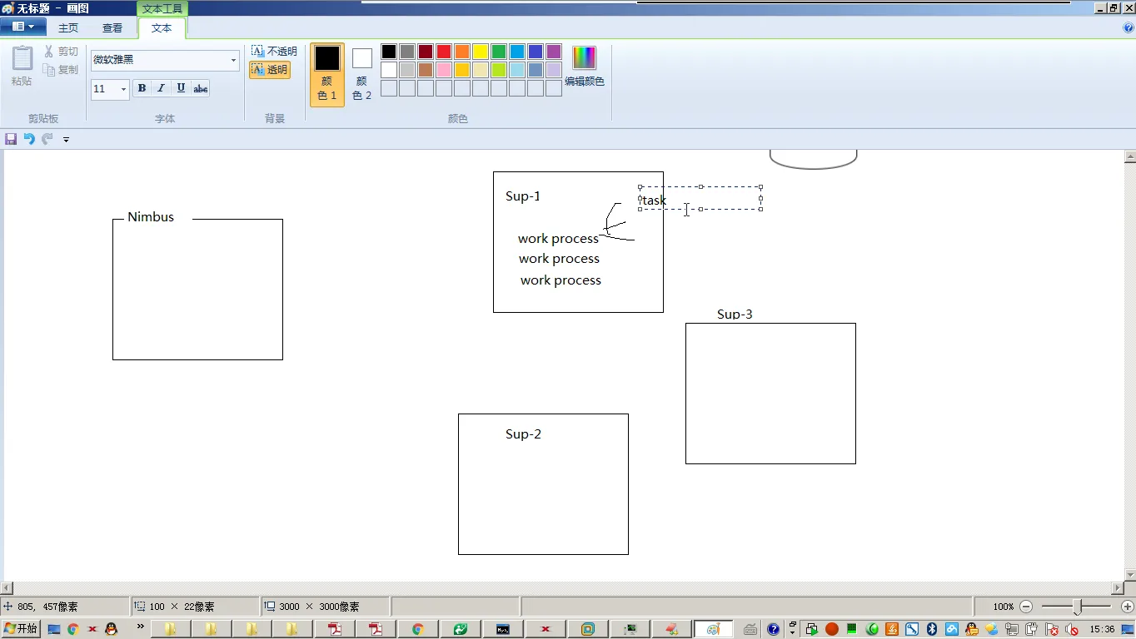The image size is (1136, 639).
Task: Click the Nimbus label on canvas
Action: coord(151,216)
